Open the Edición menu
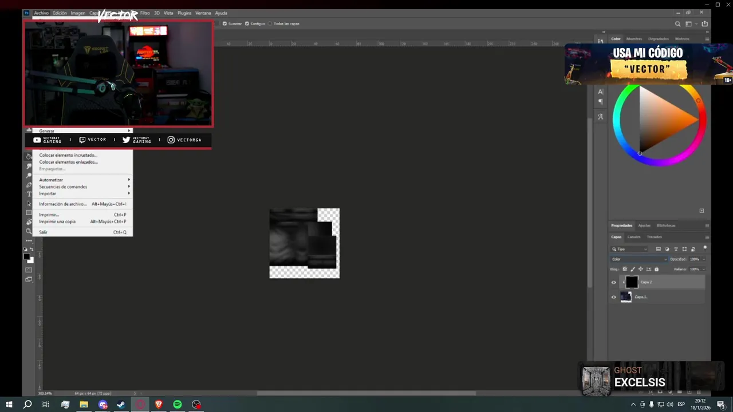 [x=60, y=13]
